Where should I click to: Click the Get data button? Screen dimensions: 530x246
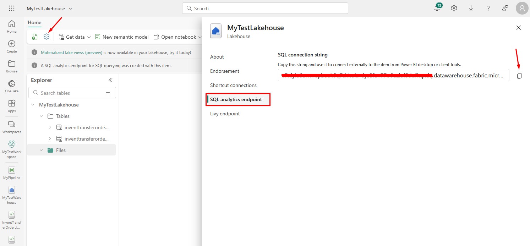click(x=72, y=37)
